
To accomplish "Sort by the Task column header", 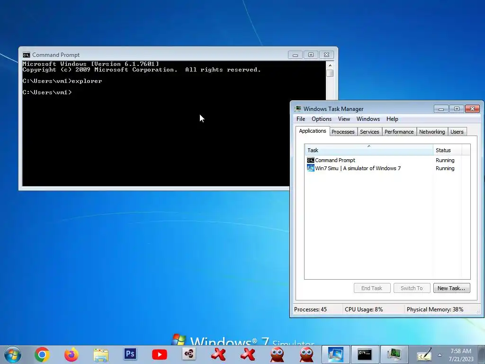I will [368, 150].
